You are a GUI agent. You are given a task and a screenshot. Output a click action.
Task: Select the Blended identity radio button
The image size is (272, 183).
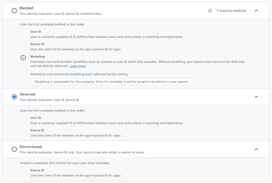pyautogui.click(x=14, y=11)
